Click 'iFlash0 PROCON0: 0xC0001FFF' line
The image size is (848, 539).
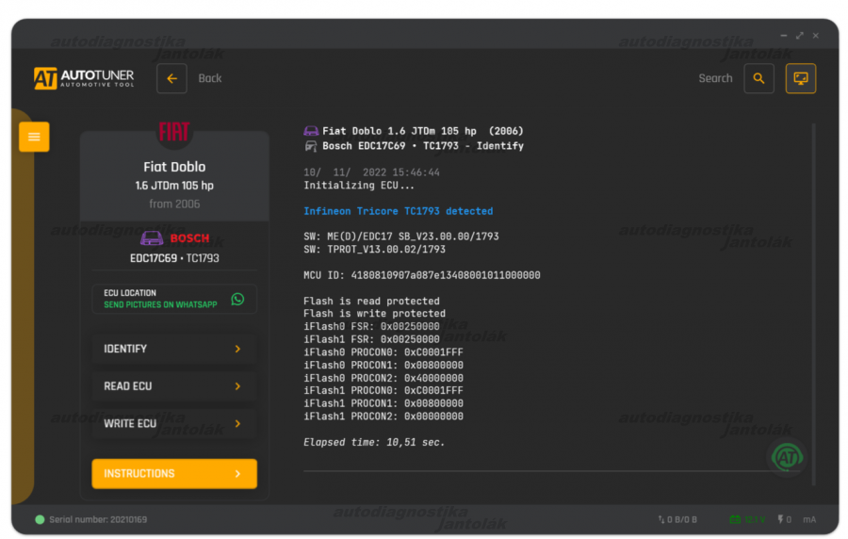tap(383, 352)
